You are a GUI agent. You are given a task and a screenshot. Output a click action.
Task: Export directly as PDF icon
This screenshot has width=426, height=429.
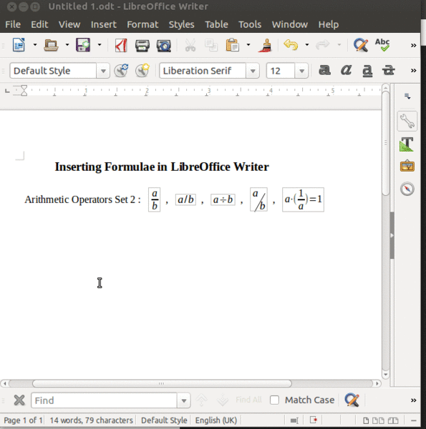coord(121,45)
